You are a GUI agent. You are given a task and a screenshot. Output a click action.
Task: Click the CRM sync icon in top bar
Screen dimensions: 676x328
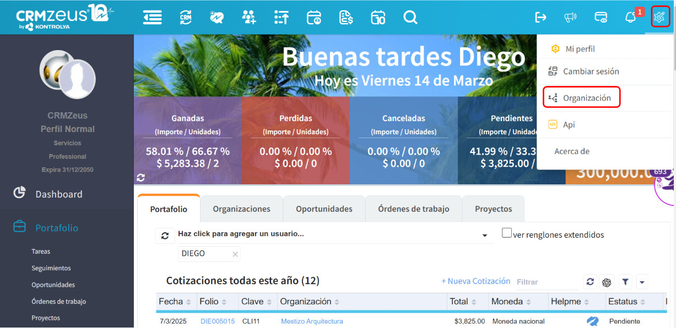(186, 18)
